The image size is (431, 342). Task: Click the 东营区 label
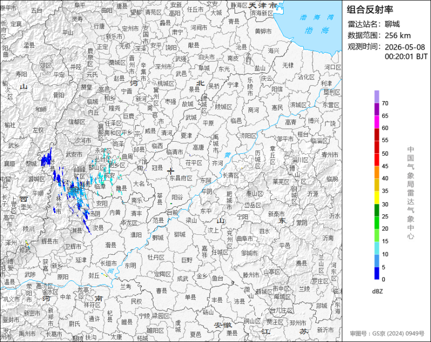[331, 105]
